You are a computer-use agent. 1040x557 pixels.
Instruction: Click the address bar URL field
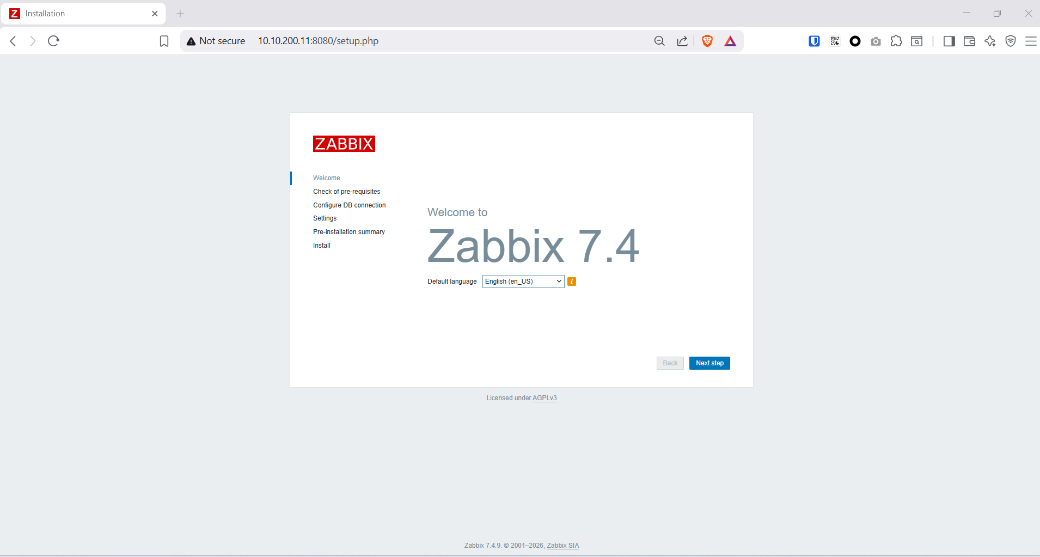436,41
